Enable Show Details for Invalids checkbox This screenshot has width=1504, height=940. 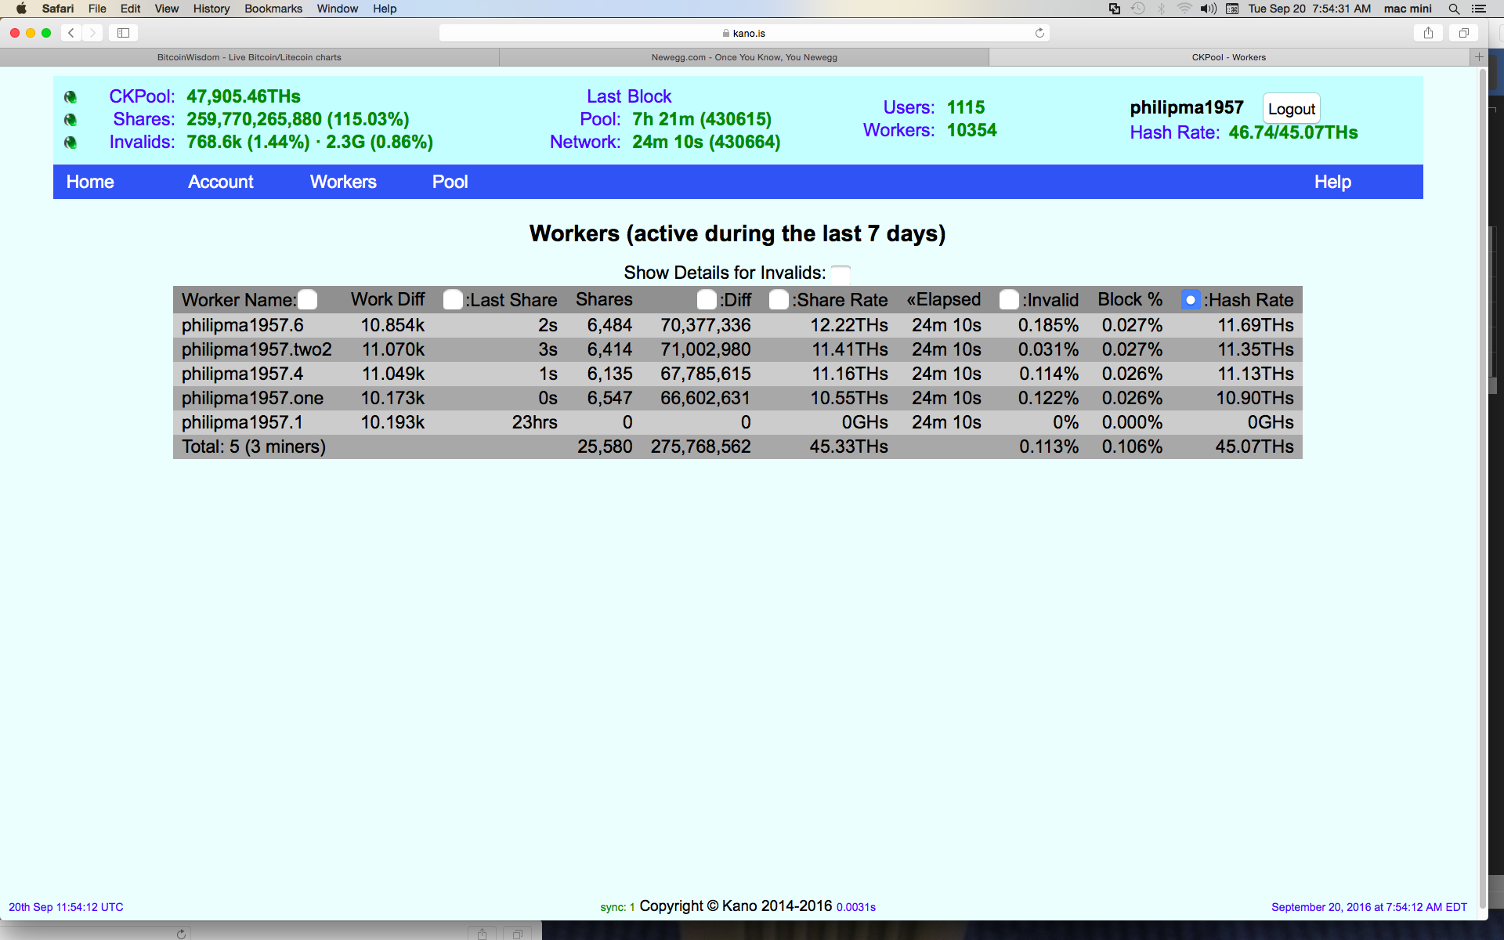pyautogui.click(x=841, y=273)
